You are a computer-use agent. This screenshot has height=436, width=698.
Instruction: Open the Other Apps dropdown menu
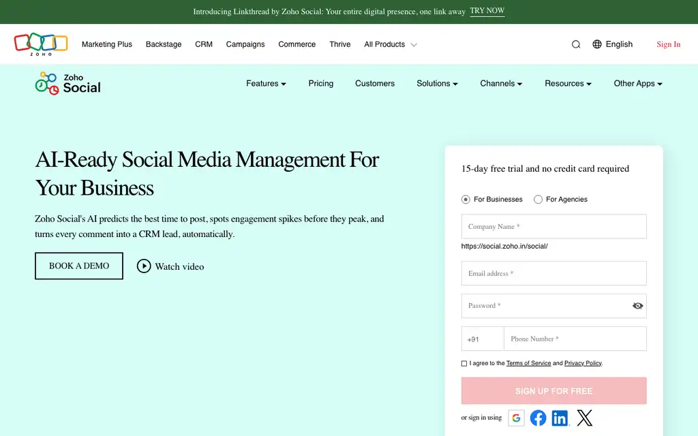[x=638, y=83]
